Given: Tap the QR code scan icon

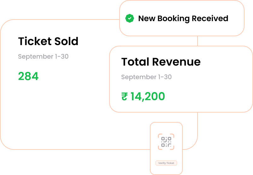Looking at the screenshot, I should [x=166, y=142].
